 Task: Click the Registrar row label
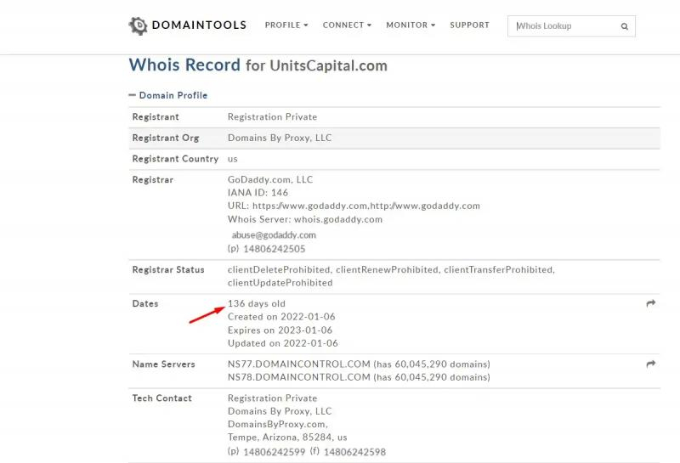point(153,180)
